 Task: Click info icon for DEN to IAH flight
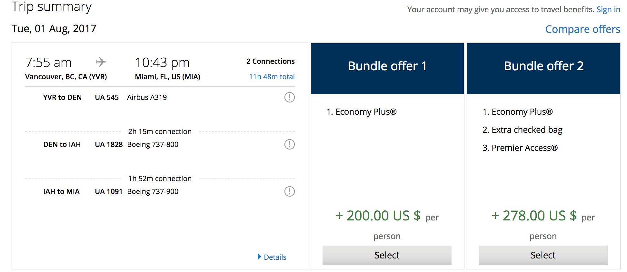click(x=289, y=144)
